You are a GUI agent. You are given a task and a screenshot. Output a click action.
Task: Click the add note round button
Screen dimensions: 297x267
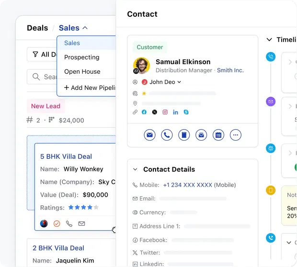point(184,135)
